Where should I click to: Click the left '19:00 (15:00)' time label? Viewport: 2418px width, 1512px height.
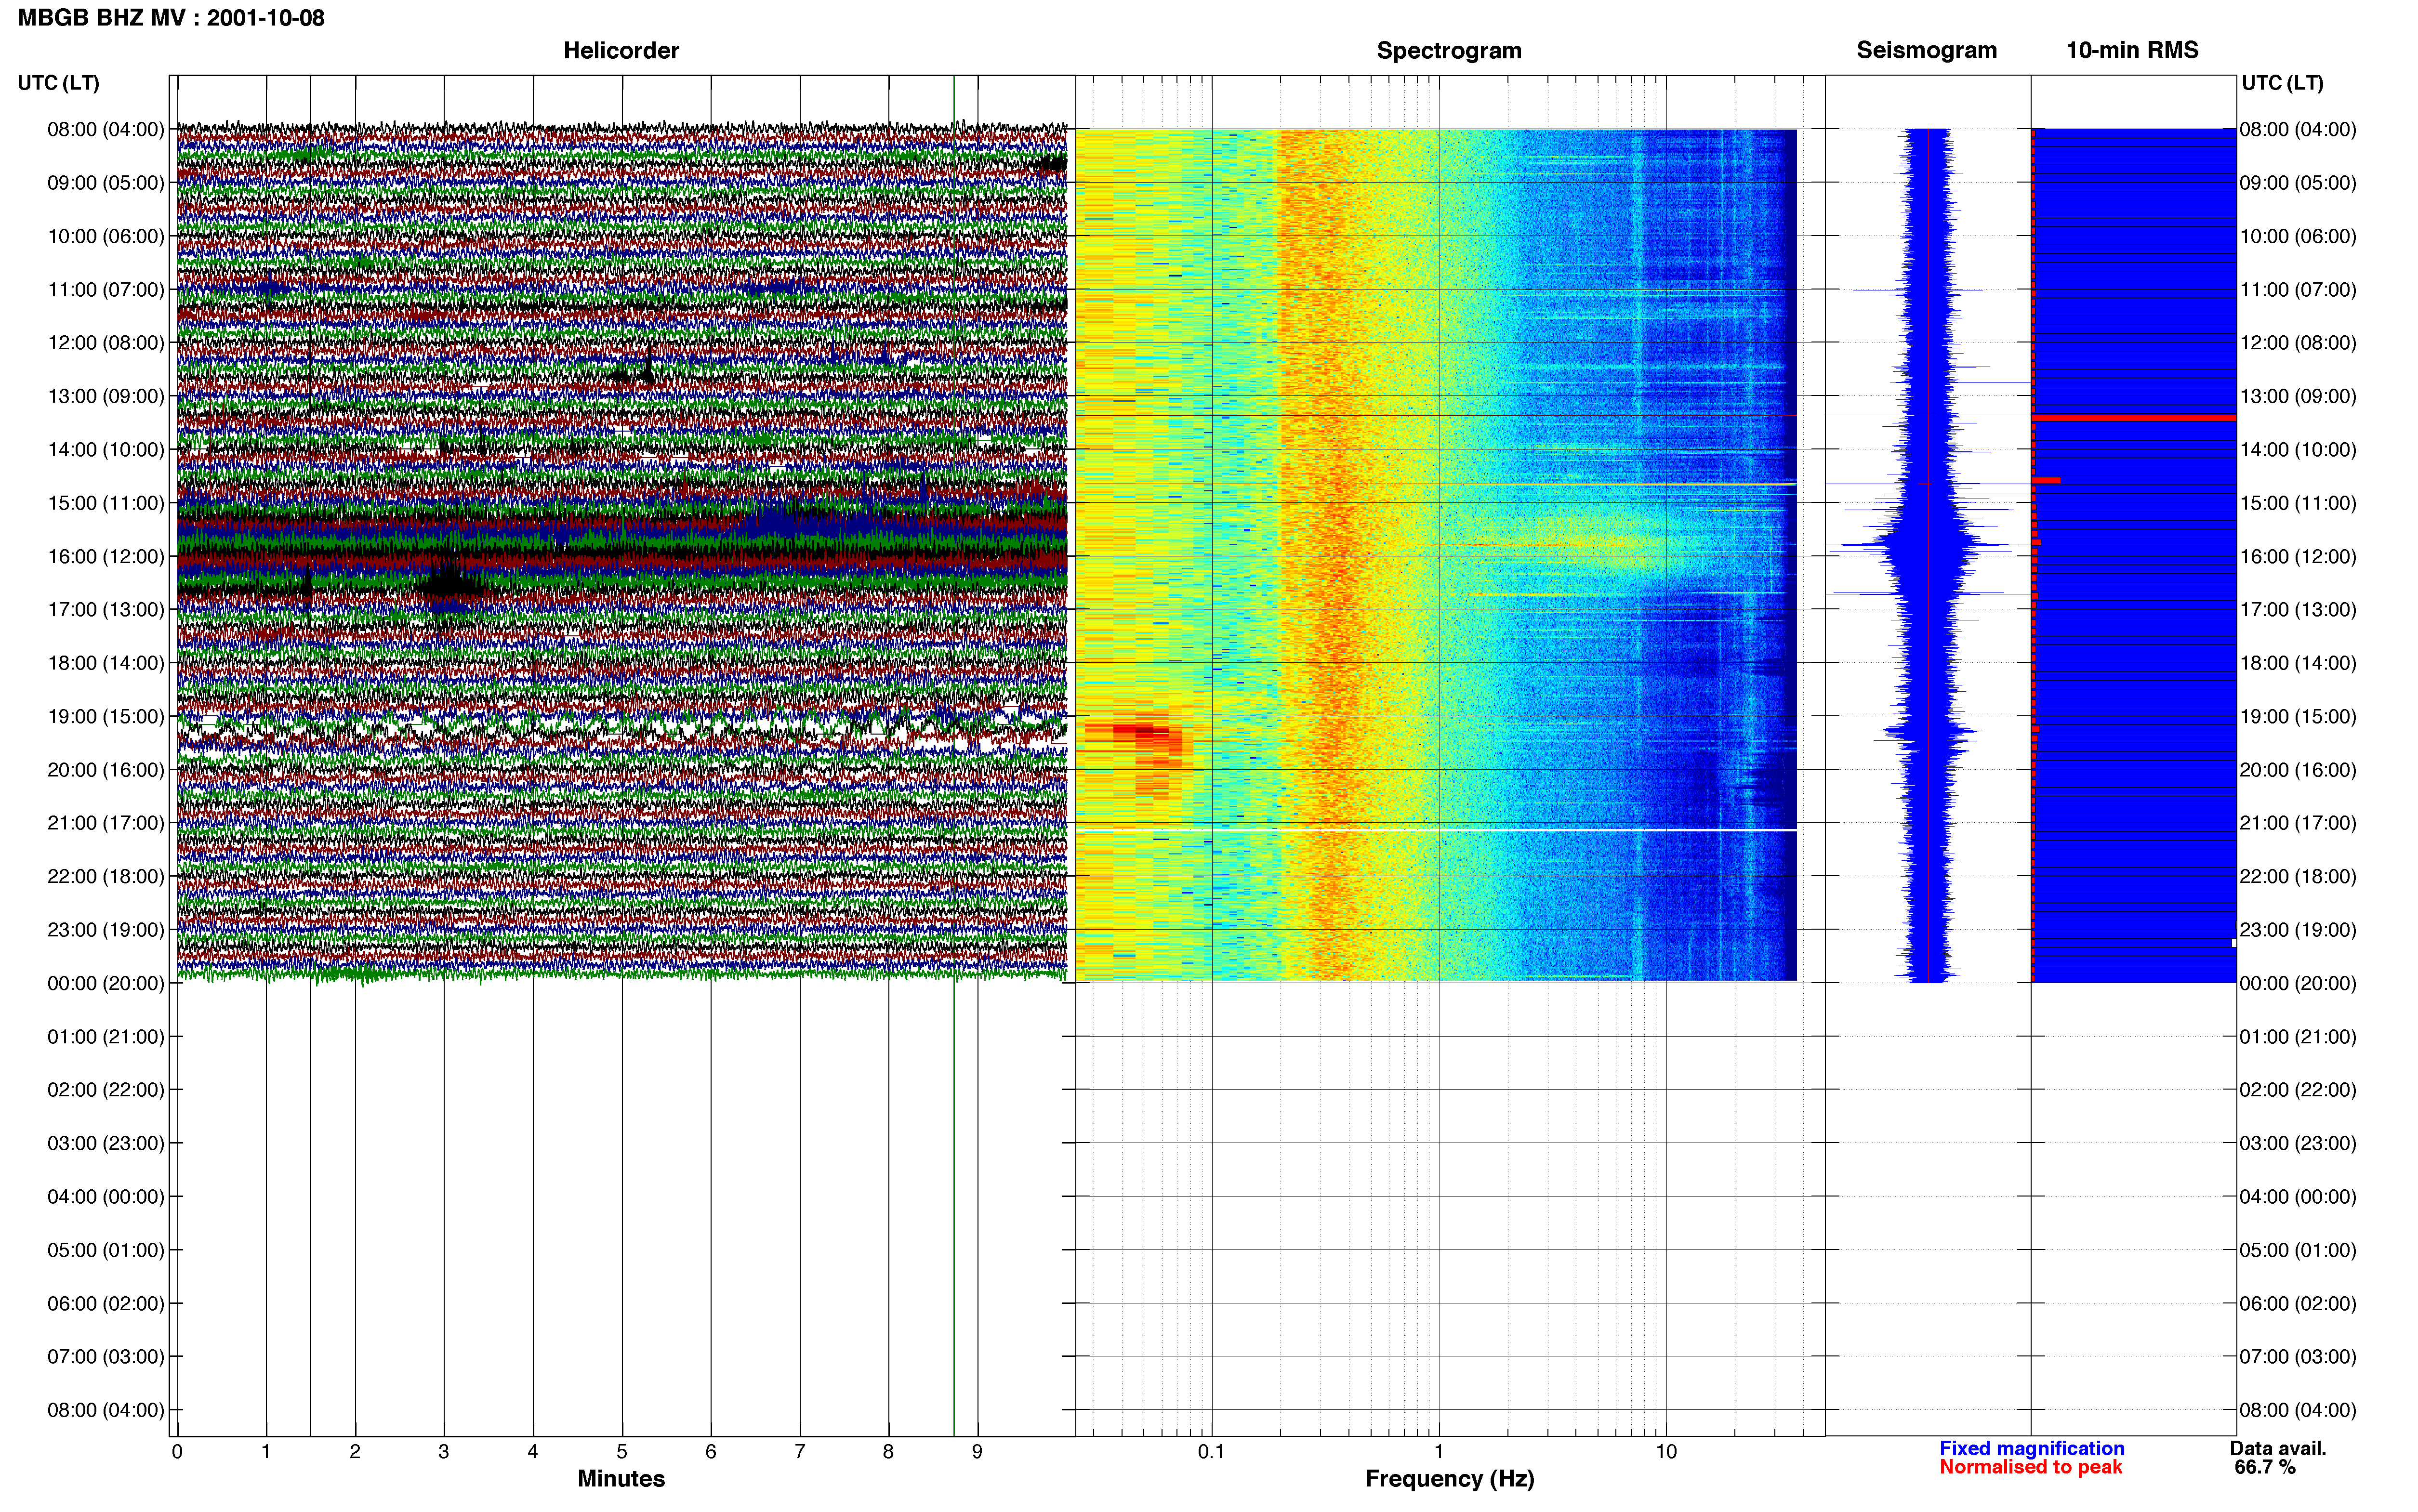pyautogui.click(x=106, y=716)
